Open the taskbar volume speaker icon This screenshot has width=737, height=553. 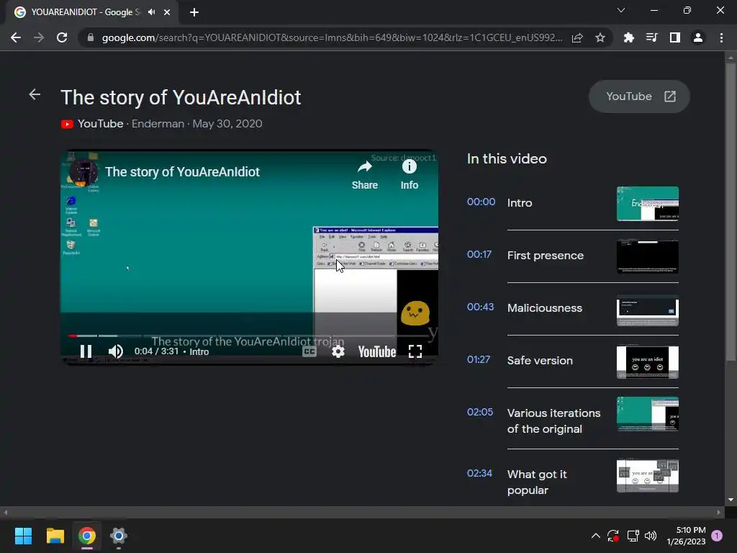point(651,536)
